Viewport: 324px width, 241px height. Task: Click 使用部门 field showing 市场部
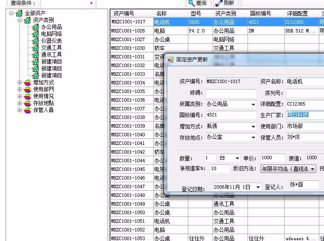305,126
